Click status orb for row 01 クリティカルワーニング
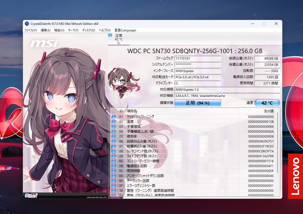 tap(114, 117)
